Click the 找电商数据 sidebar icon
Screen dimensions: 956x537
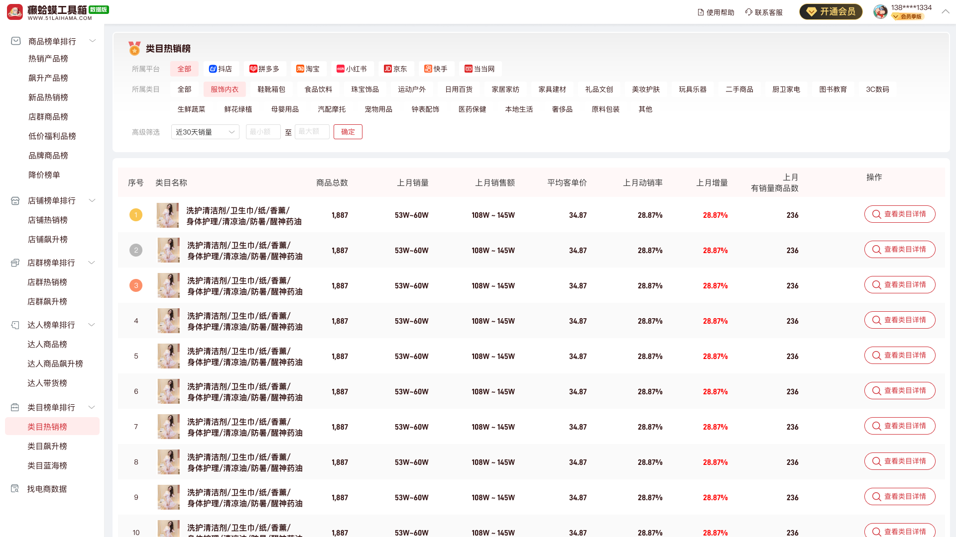click(15, 488)
